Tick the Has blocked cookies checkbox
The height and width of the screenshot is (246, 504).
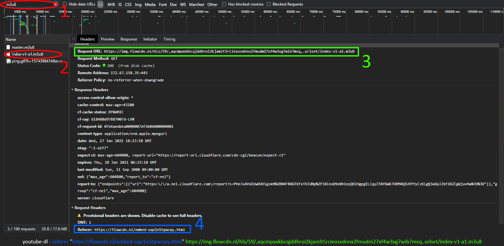pyautogui.click(x=224, y=4)
